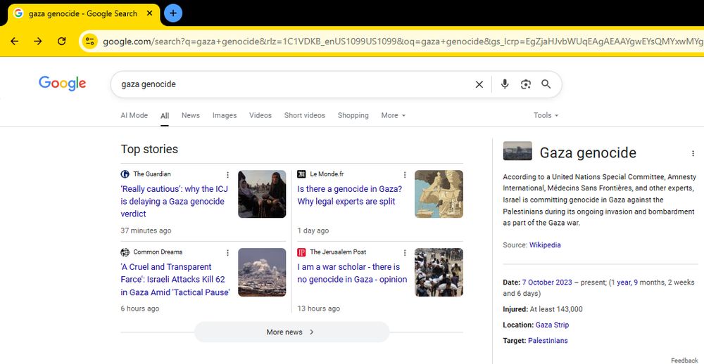Close the gaza genocide browser tab
Image resolution: width=704 pixels, height=364 pixels.
pos(150,13)
